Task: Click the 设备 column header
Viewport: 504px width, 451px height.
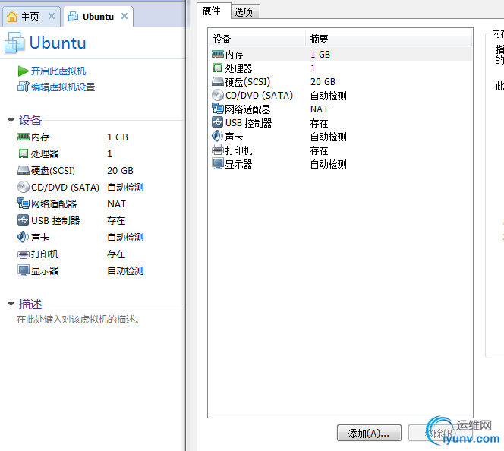Action: 257,39
